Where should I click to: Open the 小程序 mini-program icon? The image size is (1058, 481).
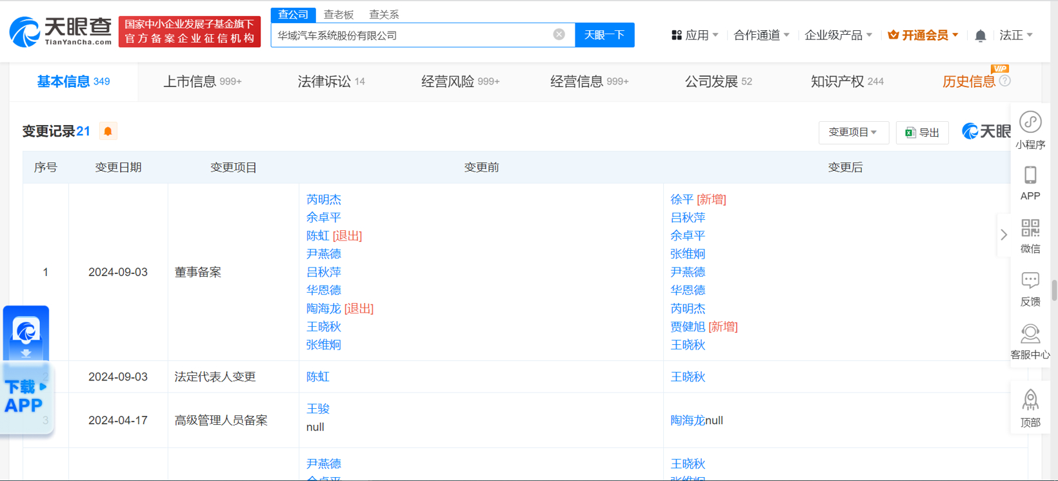(1030, 123)
